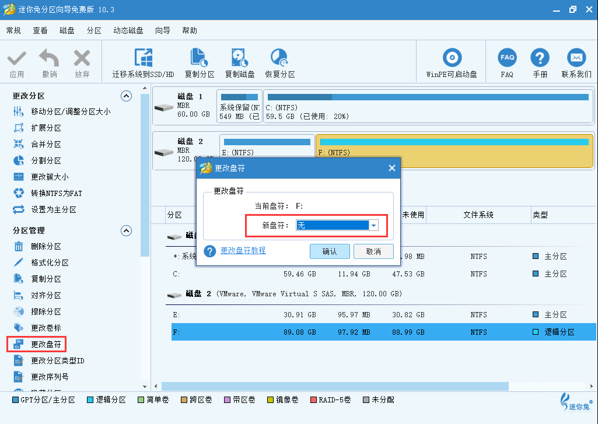598x424 pixels.
Task: Click the 文件系统 column header
Action: (478, 215)
